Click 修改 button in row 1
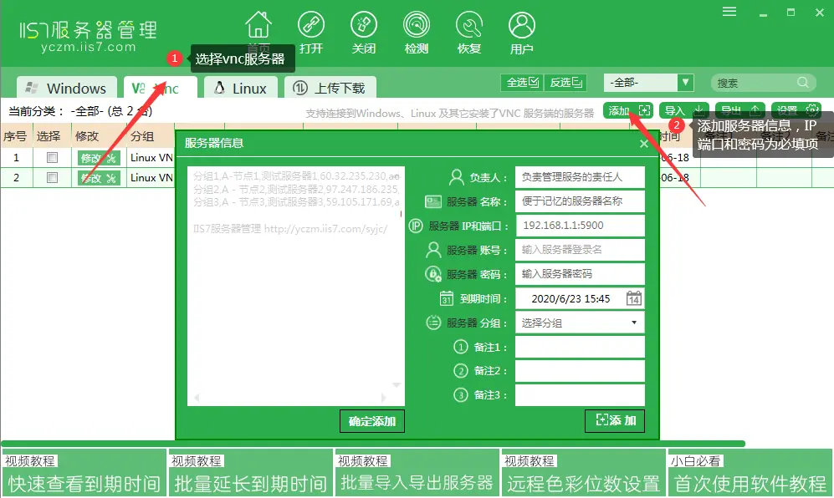 point(99,158)
